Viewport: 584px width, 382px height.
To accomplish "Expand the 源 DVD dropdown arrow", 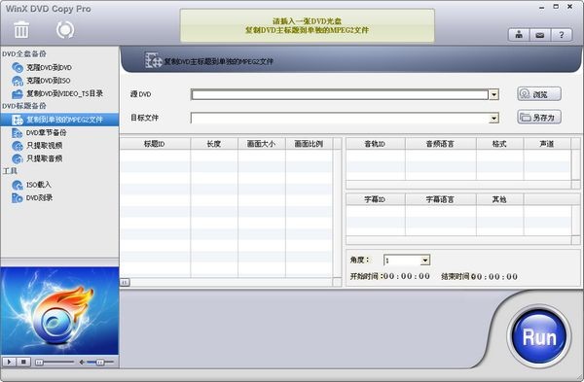I will coord(493,94).
